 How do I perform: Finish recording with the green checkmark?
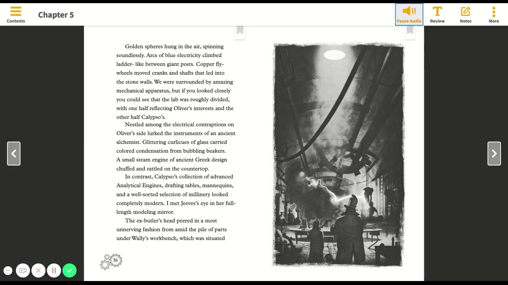tap(69, 271)
